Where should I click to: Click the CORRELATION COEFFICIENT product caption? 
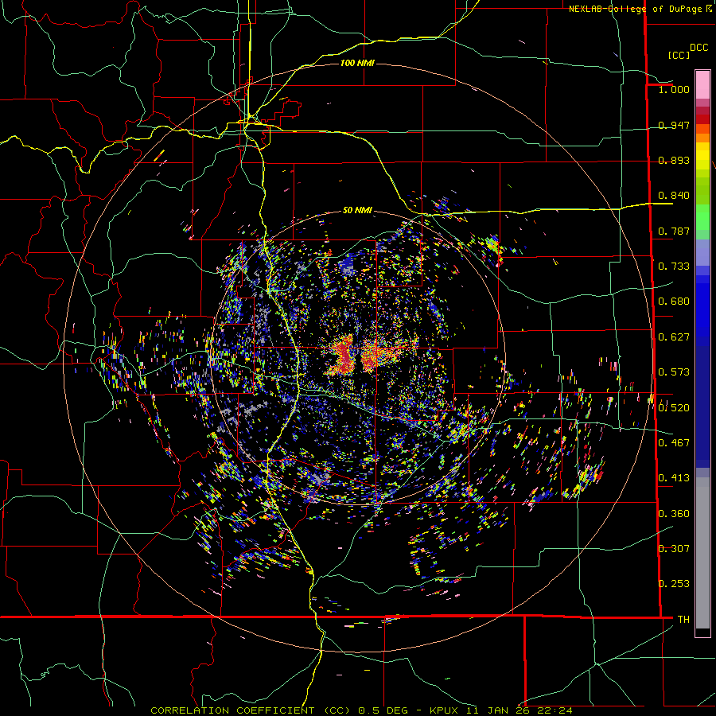pos(251,710)
